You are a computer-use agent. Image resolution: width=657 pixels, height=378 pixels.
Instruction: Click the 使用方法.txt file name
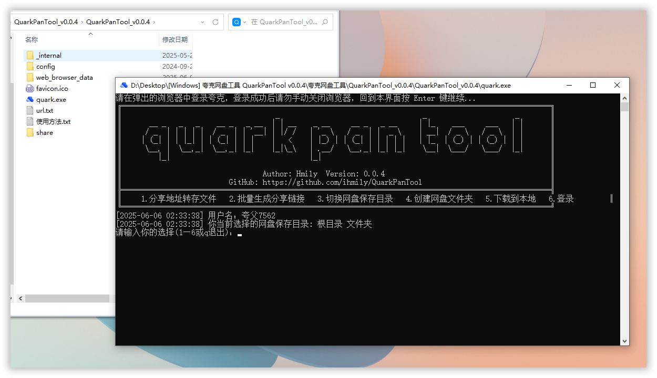click(53, 121)
